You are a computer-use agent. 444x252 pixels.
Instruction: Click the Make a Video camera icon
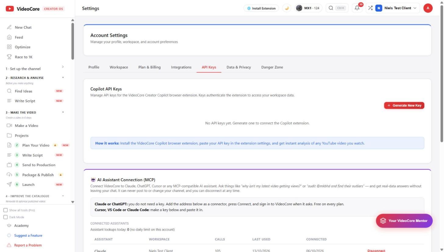pyautogui.click(x=9, y=126)
